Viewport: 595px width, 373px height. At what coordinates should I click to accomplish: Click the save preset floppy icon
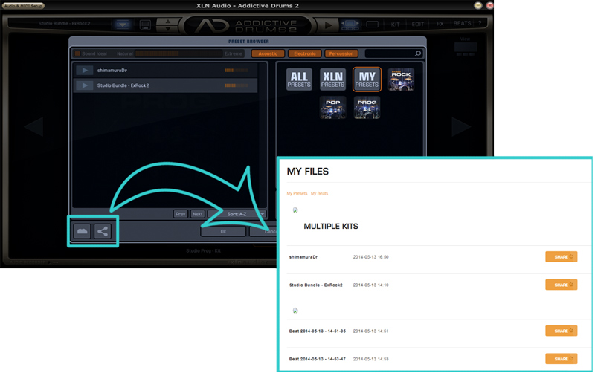coord(145,25)
